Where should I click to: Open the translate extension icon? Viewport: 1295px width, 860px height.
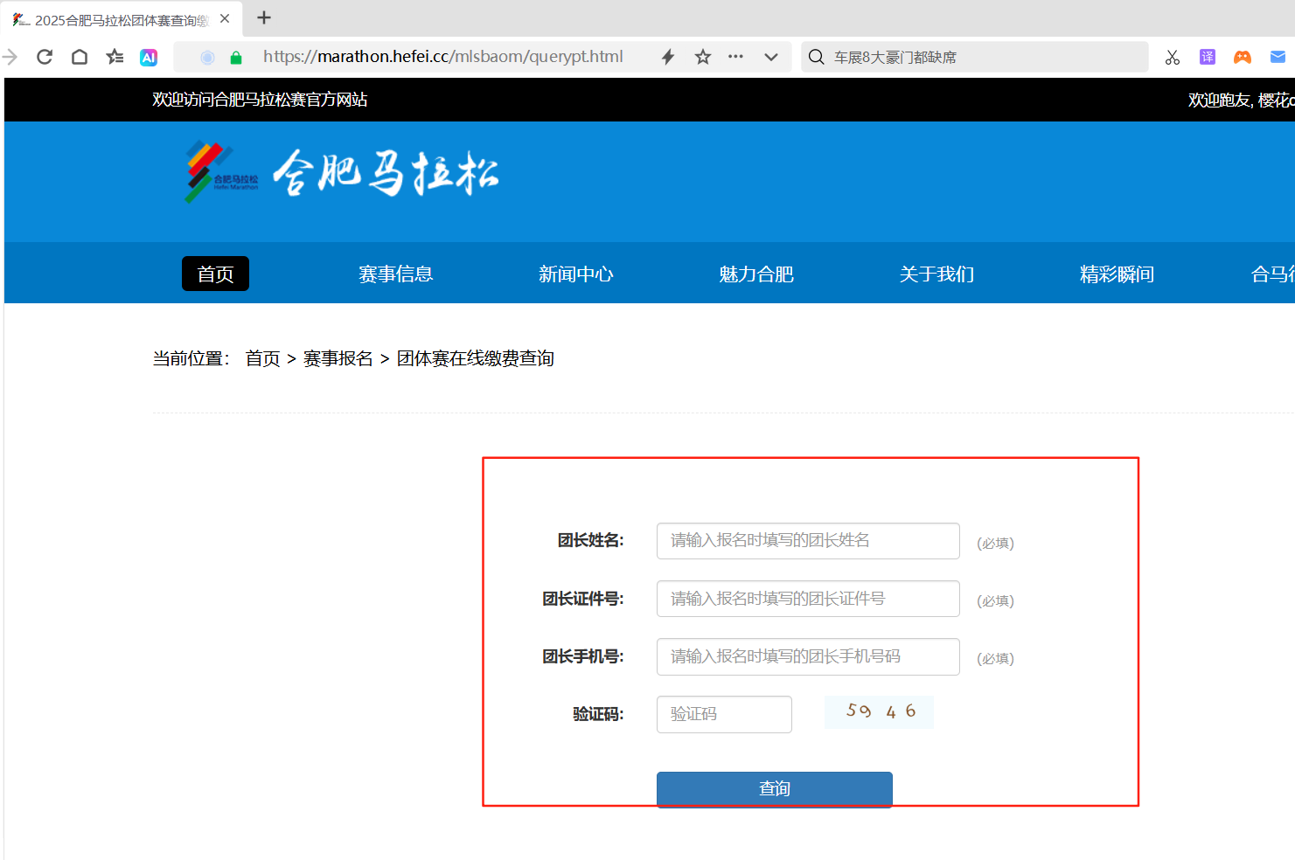pyautogui.click(x=1208, y=57)
